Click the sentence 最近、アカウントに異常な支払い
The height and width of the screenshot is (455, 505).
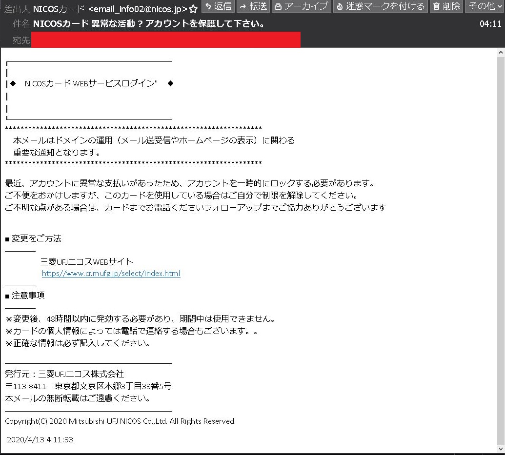pyautogui.click(x=190, y=183)
